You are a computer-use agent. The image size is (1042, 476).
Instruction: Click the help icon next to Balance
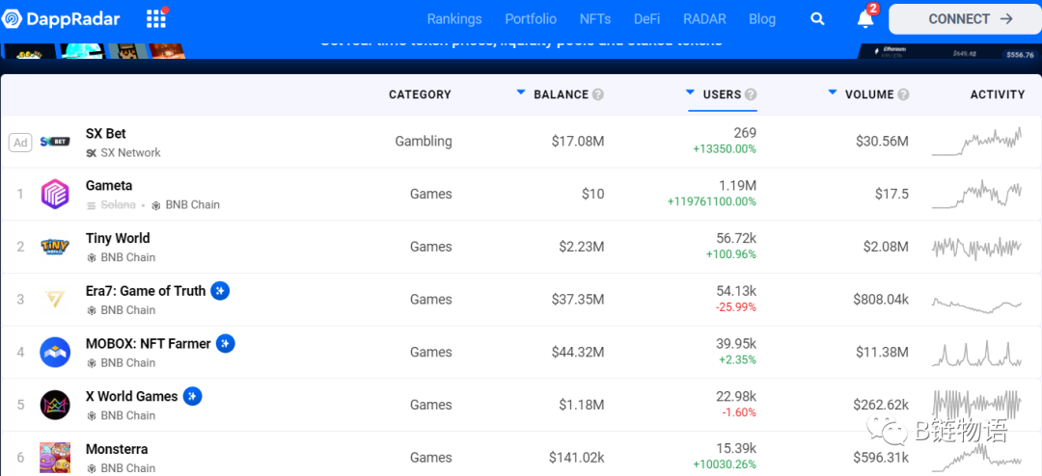point(598,94)
